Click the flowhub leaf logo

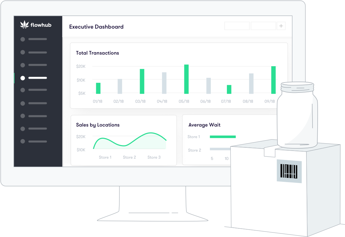point(24,25)
